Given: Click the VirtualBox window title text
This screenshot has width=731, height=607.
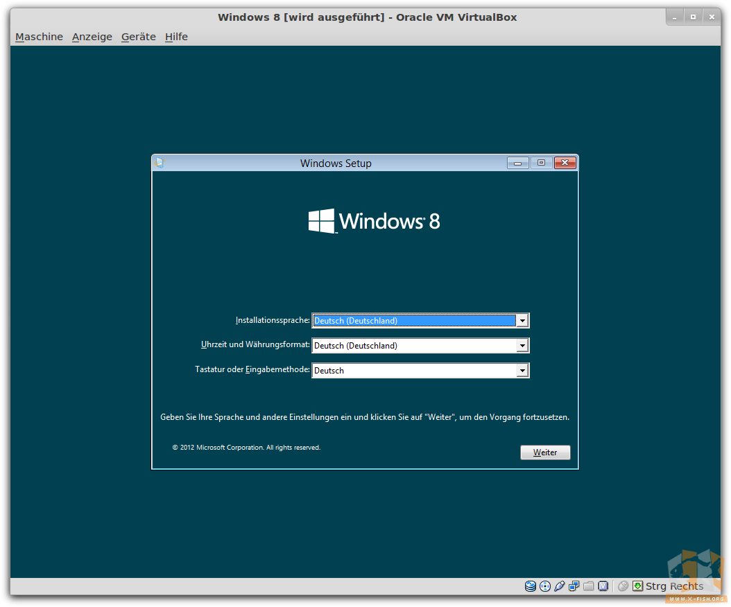Looking at the screenshot, I should click(368, 17).
